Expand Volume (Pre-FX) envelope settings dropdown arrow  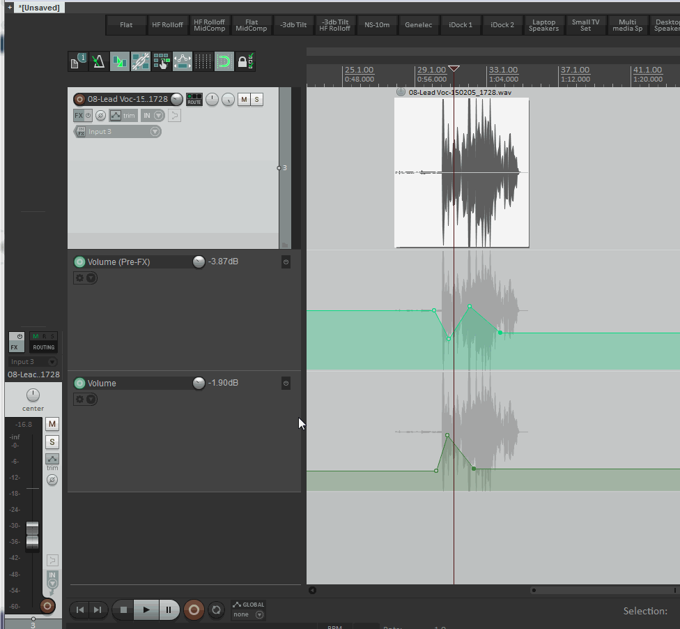91,278
